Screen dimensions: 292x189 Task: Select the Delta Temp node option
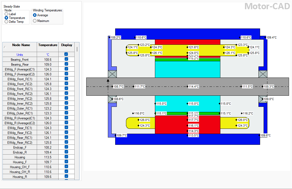click(x=6, y=22)
